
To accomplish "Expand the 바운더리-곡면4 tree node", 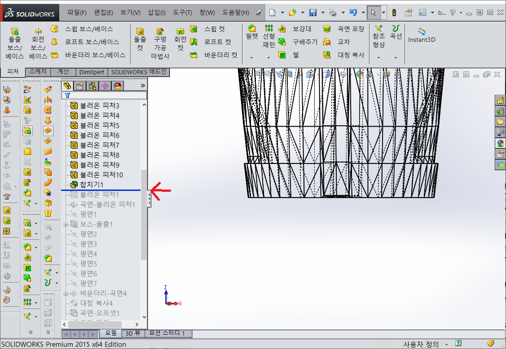I will click(x=66, y=294).
